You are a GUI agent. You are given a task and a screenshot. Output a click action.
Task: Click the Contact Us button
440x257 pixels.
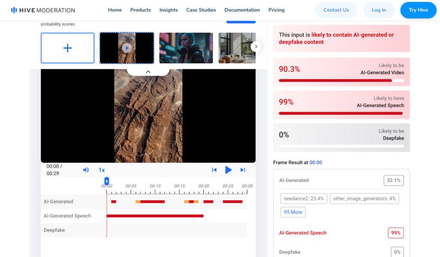(x=336, y=10)
